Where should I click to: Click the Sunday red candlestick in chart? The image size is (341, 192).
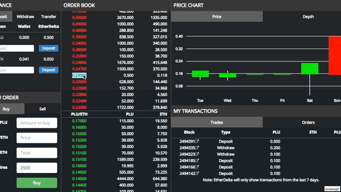(335, 55)
